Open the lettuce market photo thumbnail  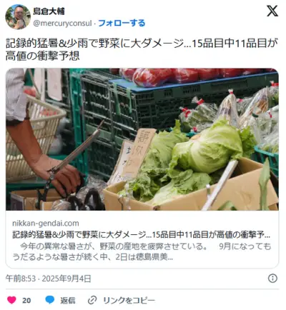(x=142, y=139)
